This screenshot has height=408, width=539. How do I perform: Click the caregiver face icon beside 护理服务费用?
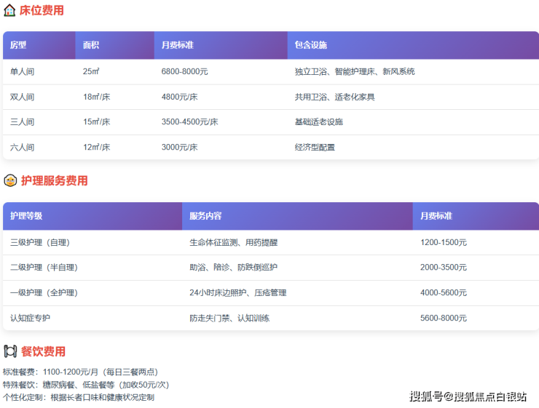click(x=10, y=181)
